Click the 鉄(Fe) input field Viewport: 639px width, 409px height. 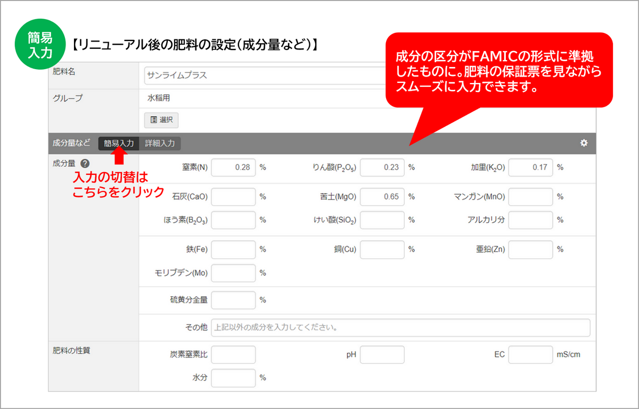click(x=233, y=249)
